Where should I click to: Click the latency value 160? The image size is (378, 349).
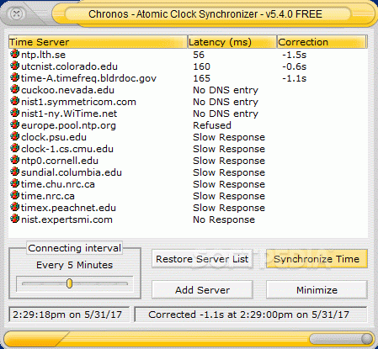(x=201, y=66)
